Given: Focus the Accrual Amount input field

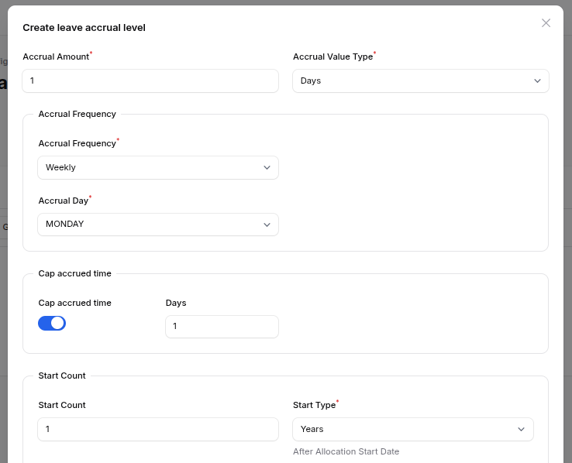Looking at the screenshot, I should [150, 81].
